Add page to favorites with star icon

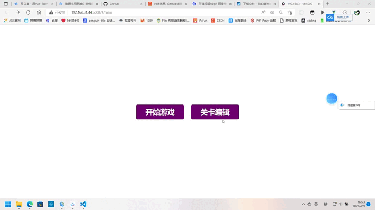tap(290, 12)
